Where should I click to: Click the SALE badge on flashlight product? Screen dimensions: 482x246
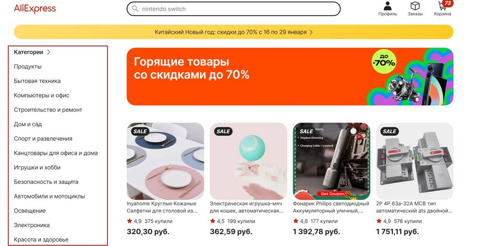(x=306, y=131)
